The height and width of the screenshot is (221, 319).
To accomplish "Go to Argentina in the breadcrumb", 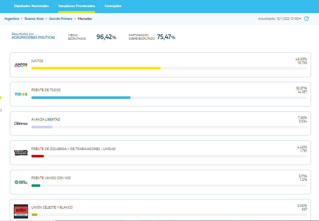I will (x=12, y=19).
